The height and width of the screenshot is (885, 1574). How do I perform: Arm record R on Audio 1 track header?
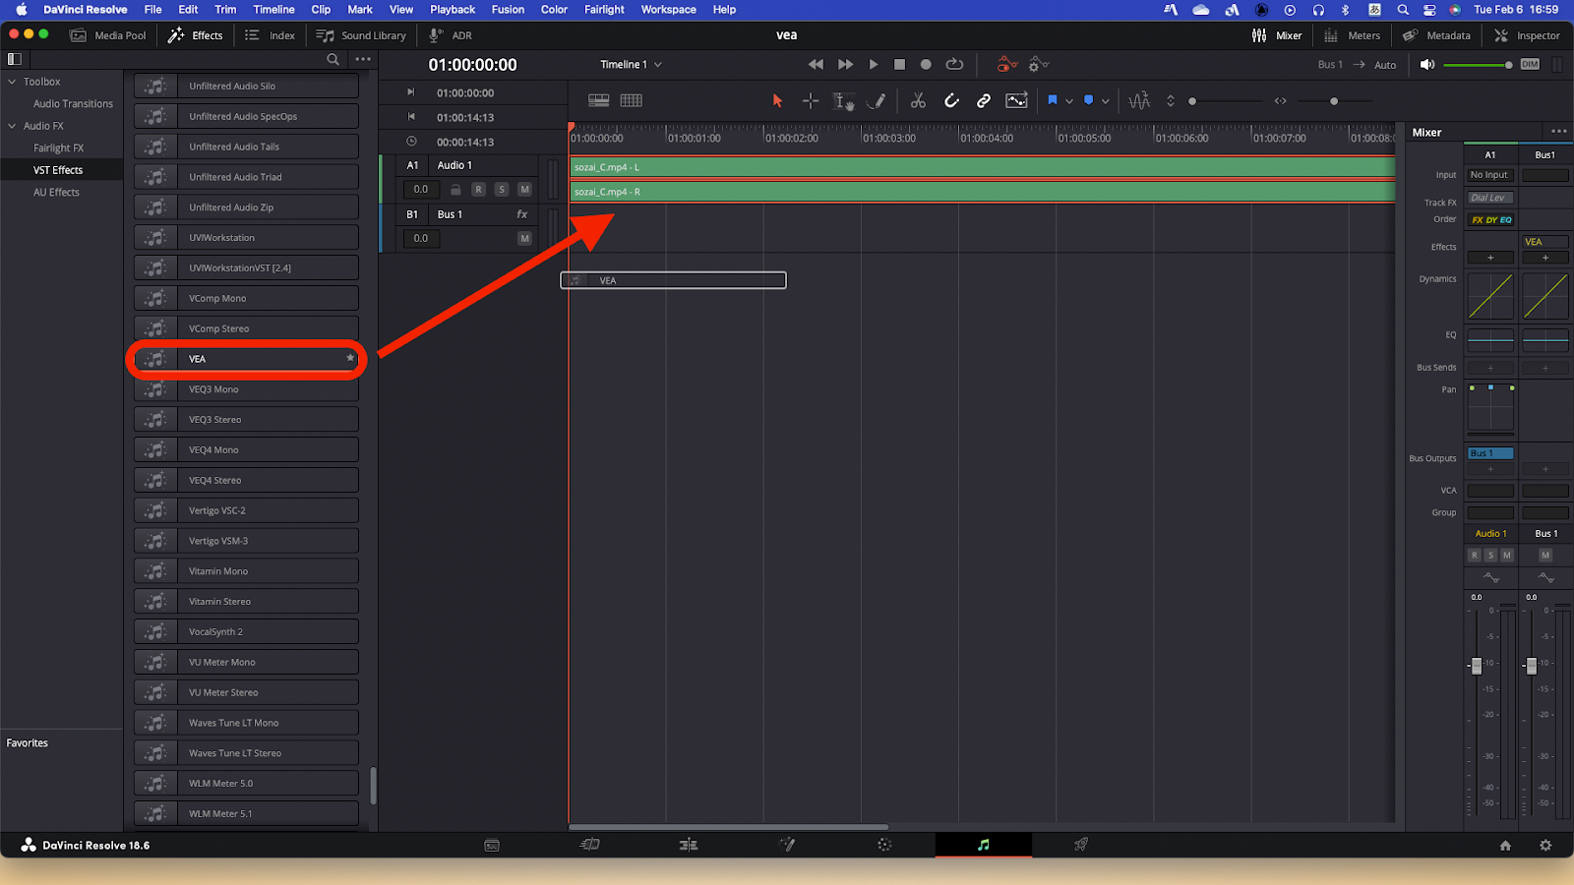pos(478,189)
